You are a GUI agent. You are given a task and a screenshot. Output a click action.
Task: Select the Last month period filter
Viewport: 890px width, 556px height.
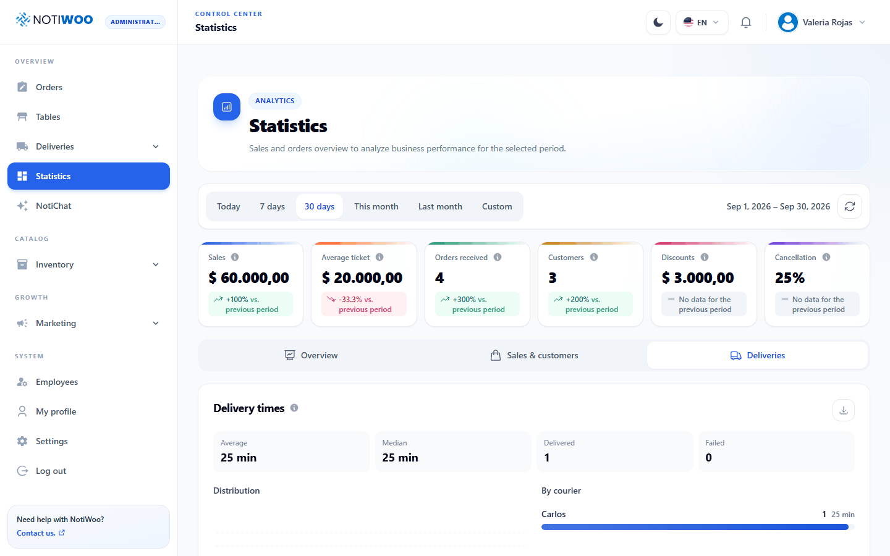(x=440, y=206)
